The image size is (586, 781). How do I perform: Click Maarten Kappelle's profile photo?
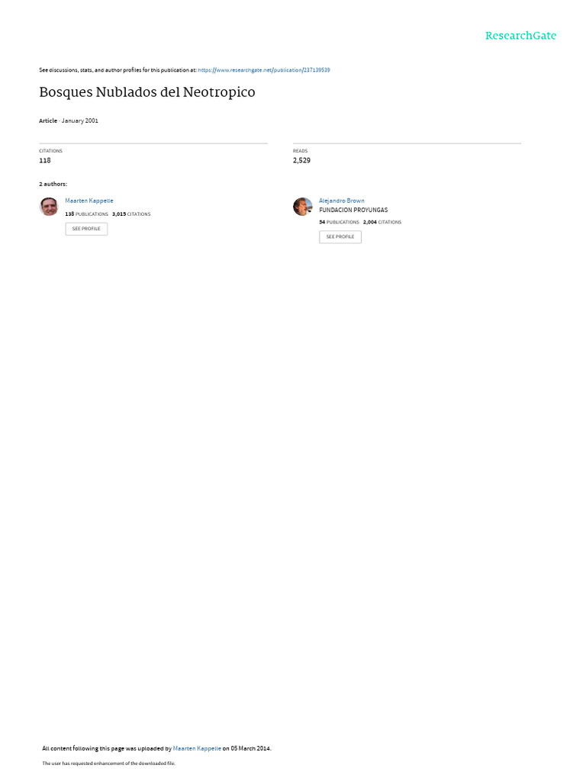click(49, 206)
